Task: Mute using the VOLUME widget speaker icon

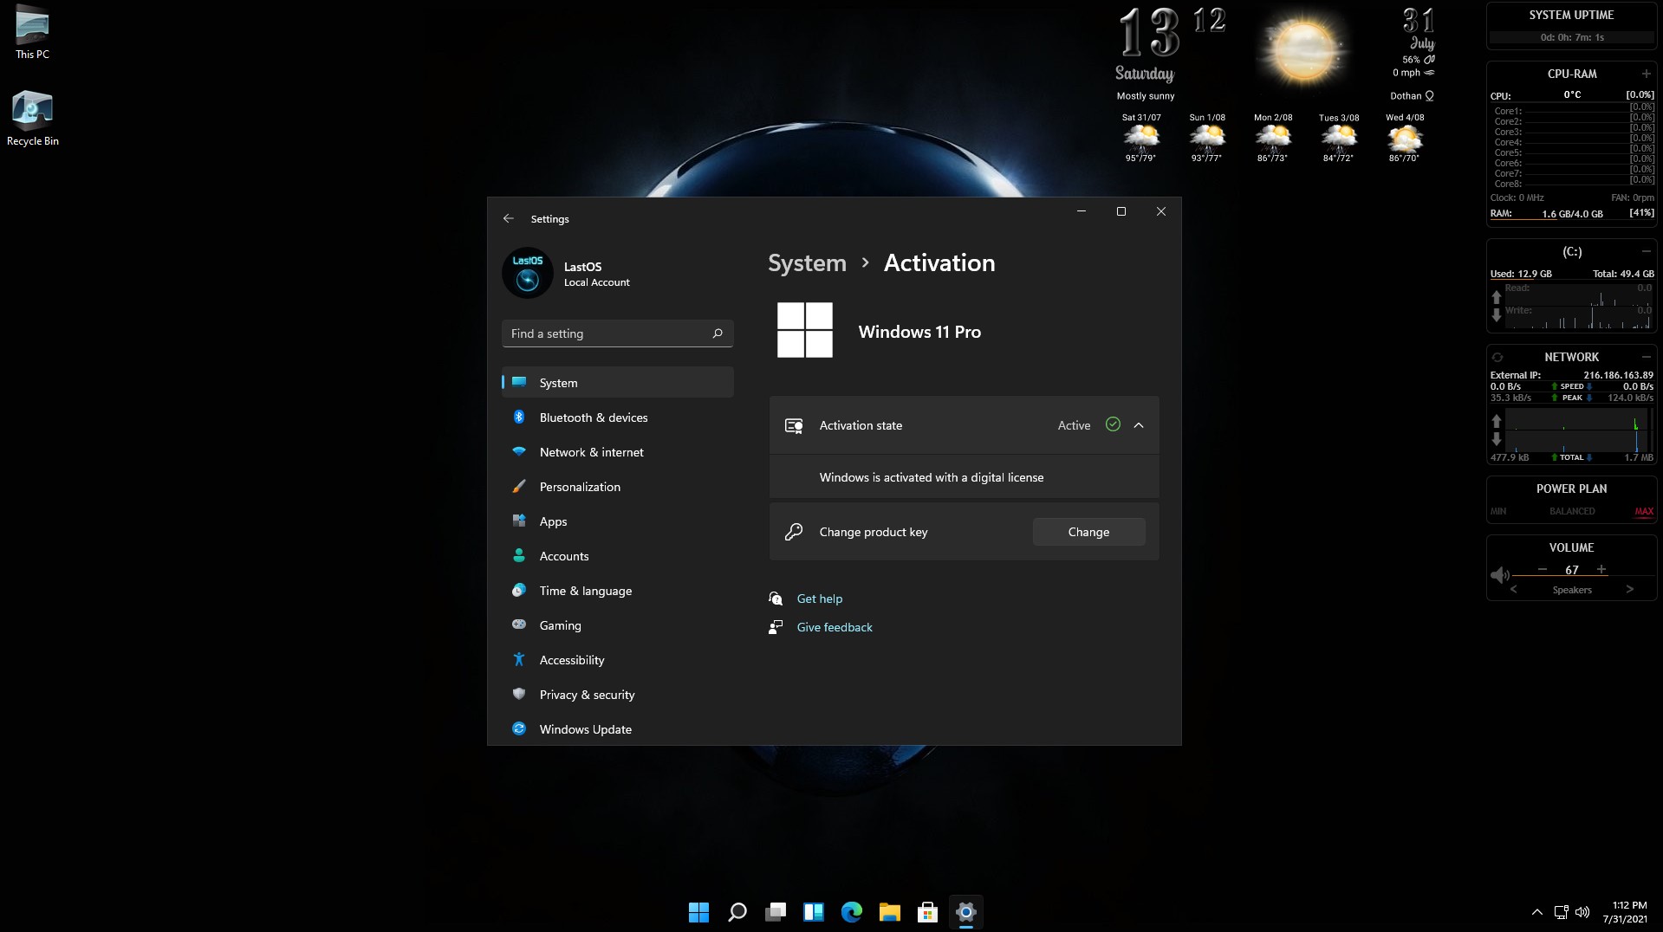Action: [1499, 575]
